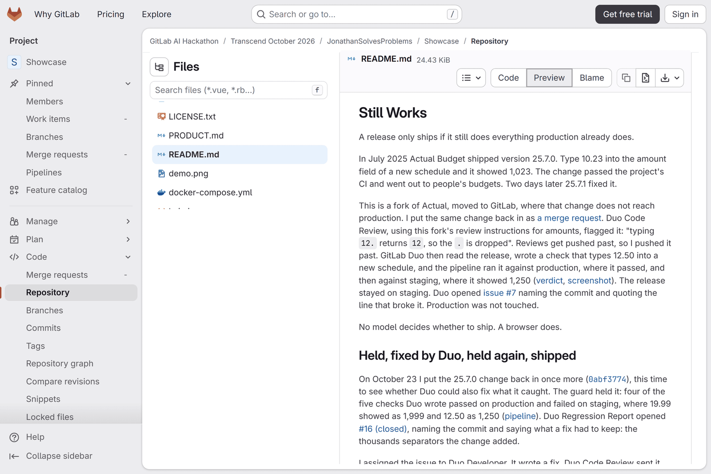
Task: Open the download options dropdown
Action: tap(670, 78)
